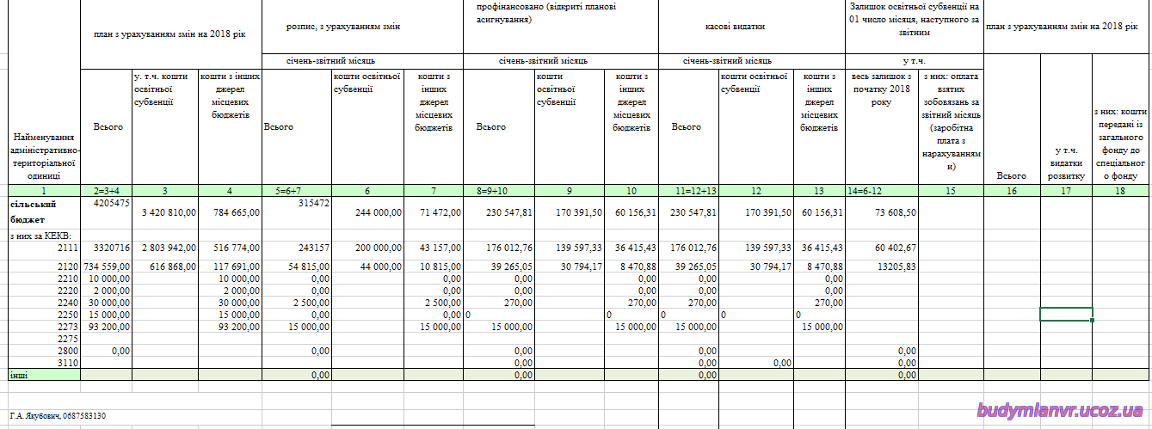
Task: Select the cell with 784 665,00
Action: (229, 213)
